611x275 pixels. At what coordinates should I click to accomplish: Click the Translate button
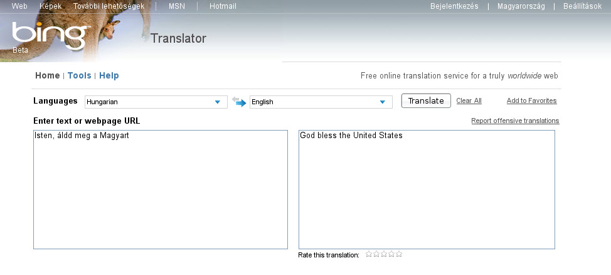(426, 100)
